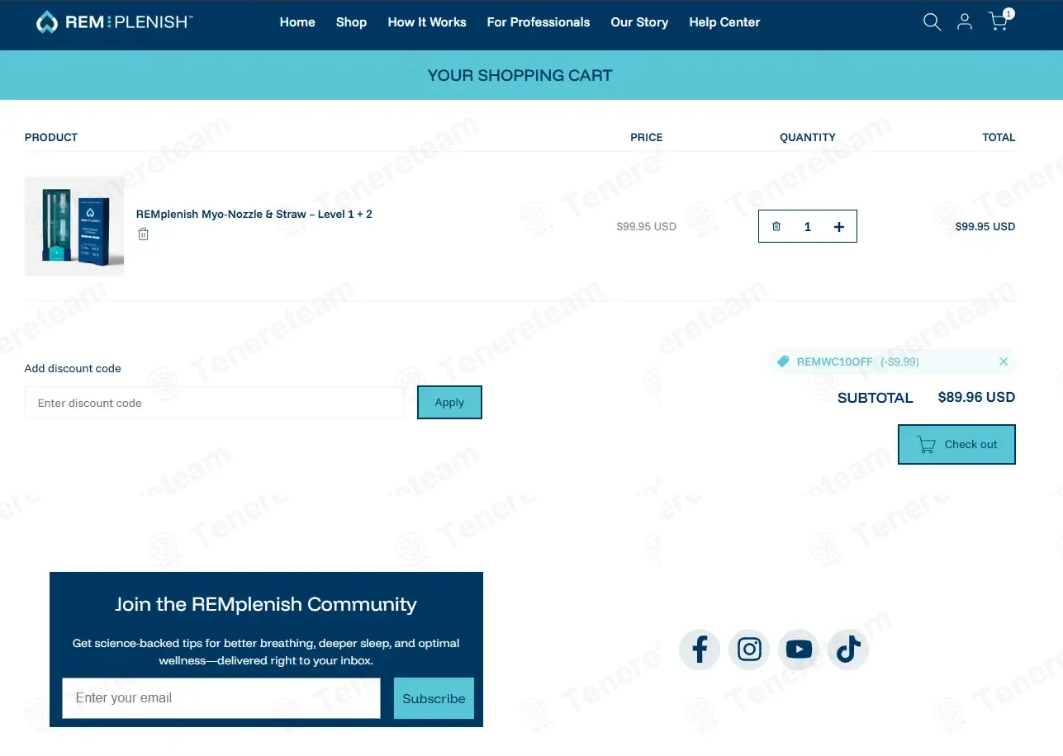The image size is (1063, 756).
Task: Visit the Facebook page icon
Action: click(x=700, y=650)
